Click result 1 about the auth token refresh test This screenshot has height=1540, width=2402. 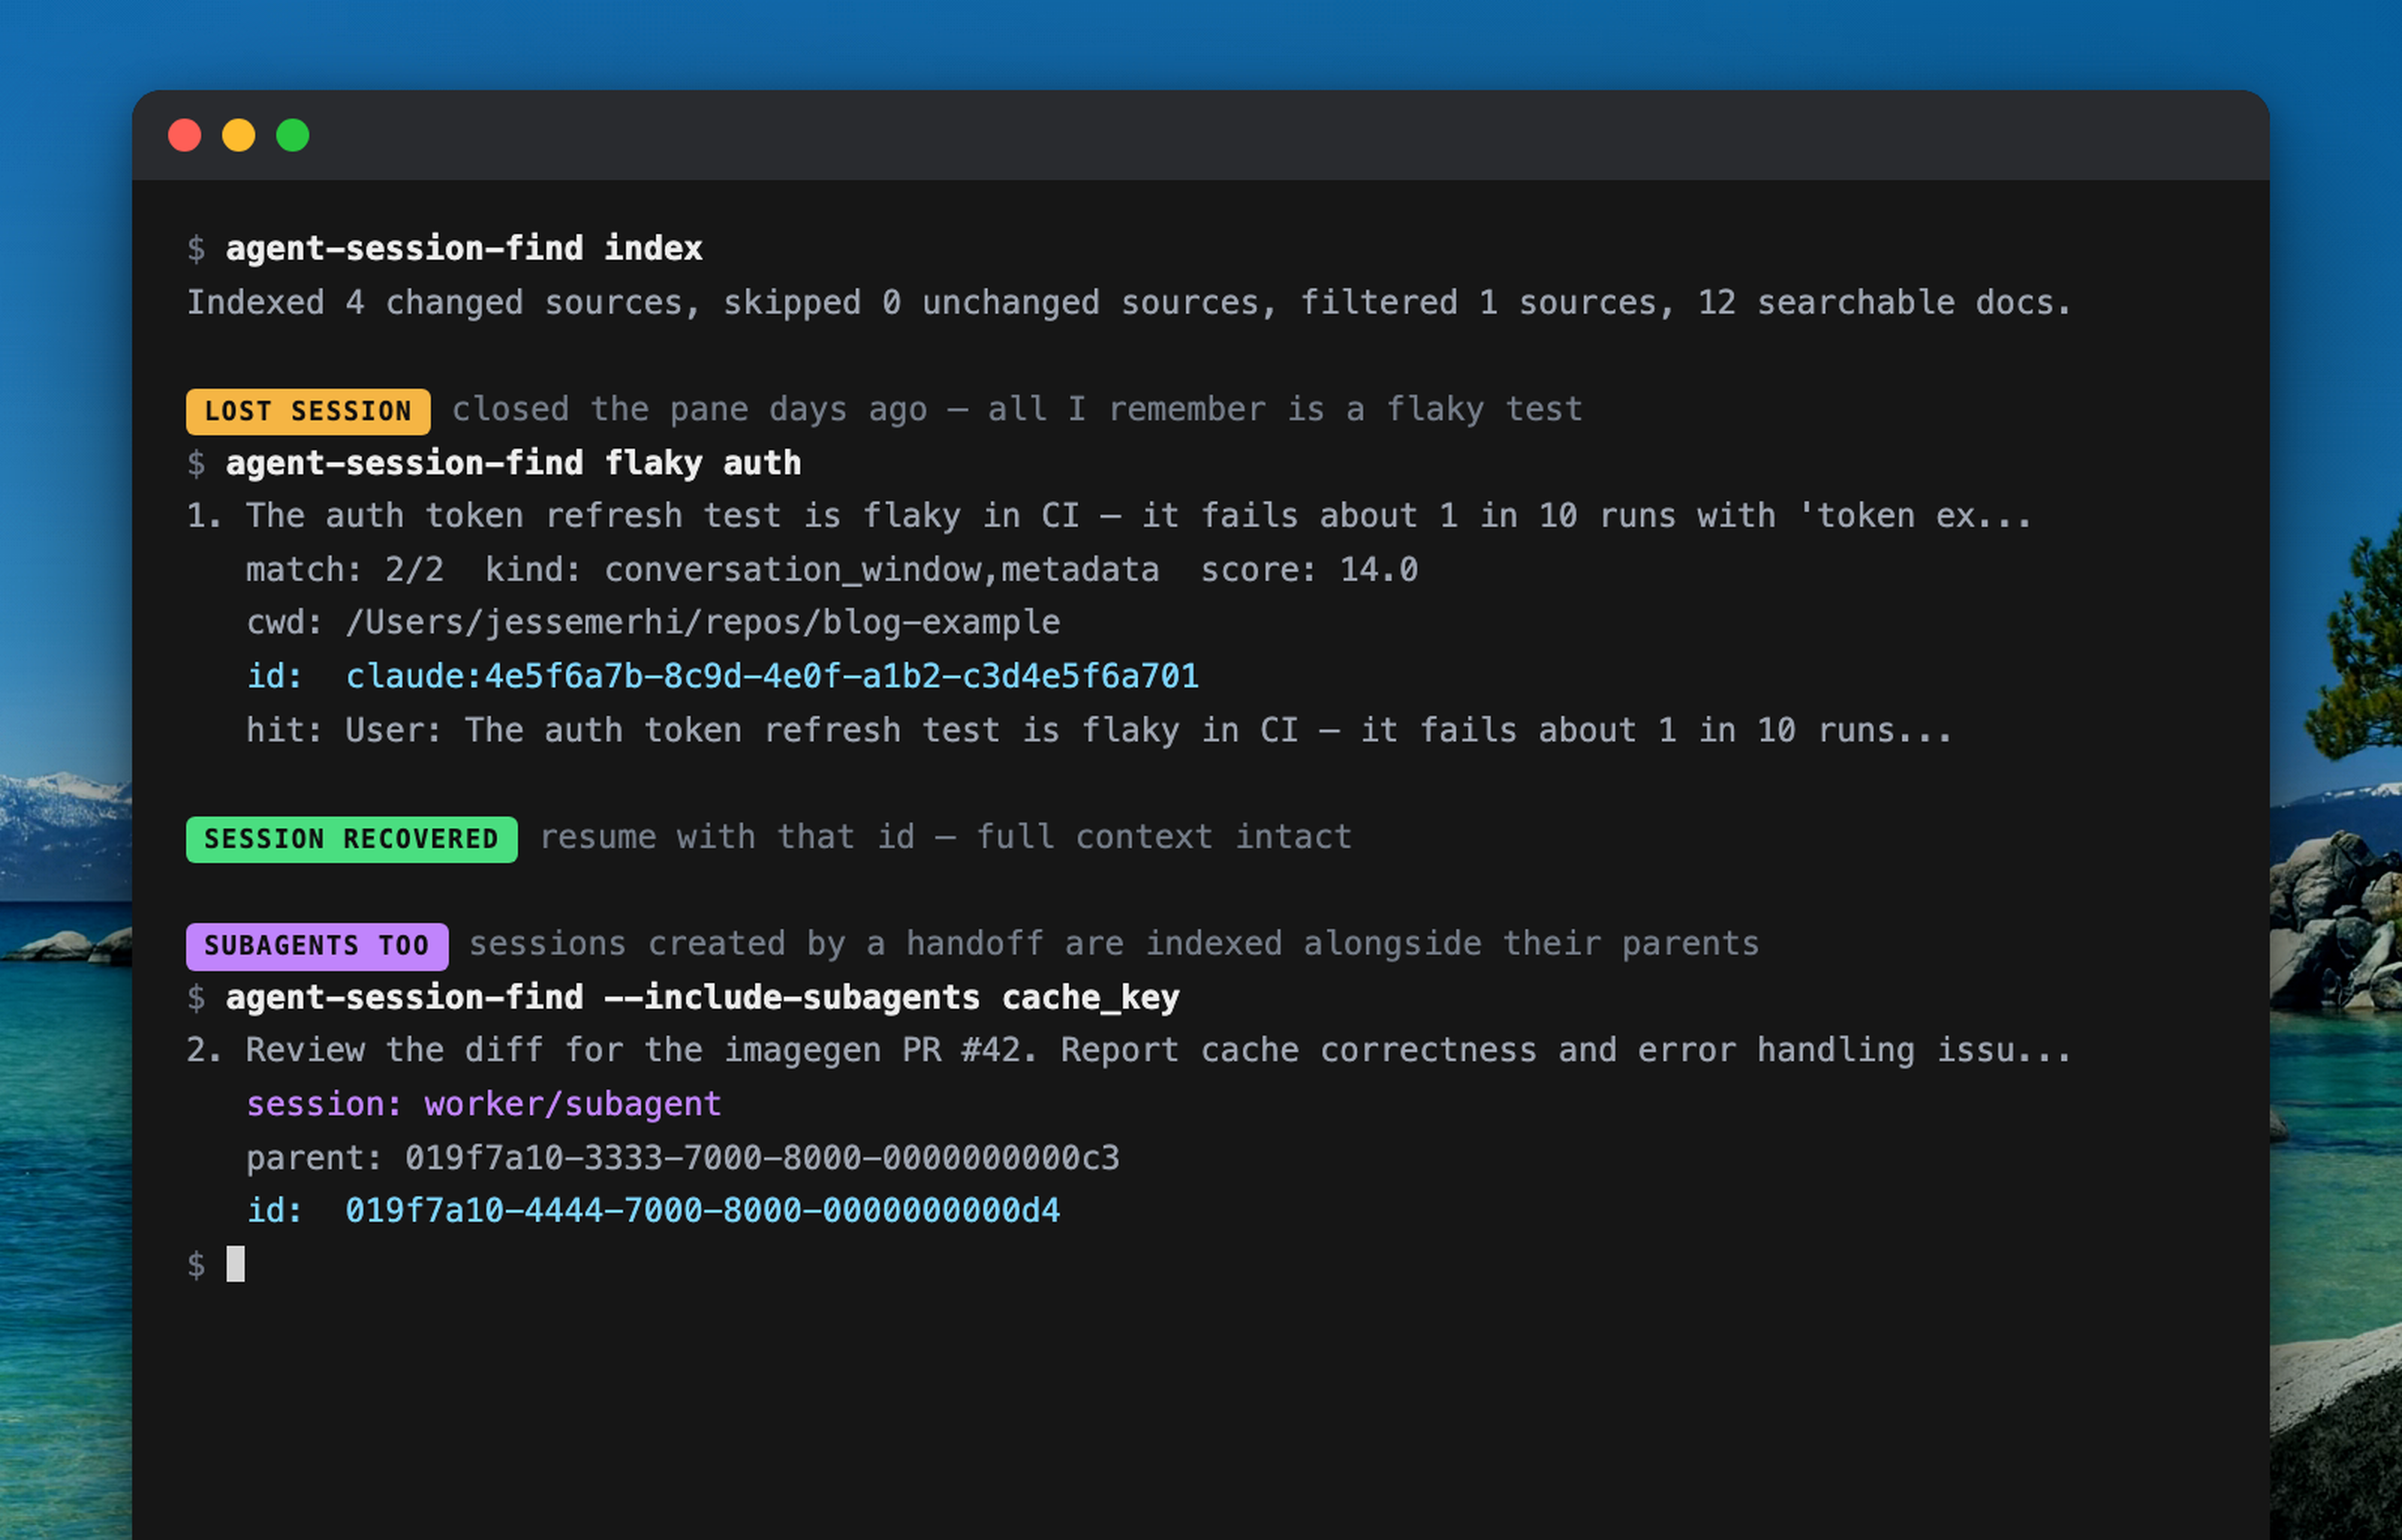(x=1109, y=516)
